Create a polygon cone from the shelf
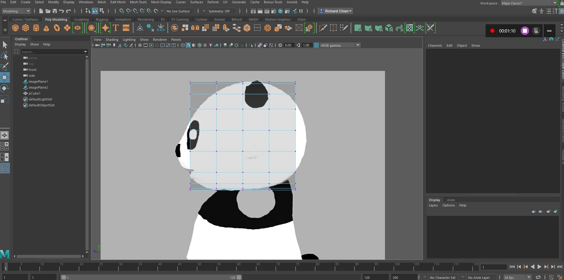Image resolution: width=564 pixels, height=280 pixels. point(46,28)
